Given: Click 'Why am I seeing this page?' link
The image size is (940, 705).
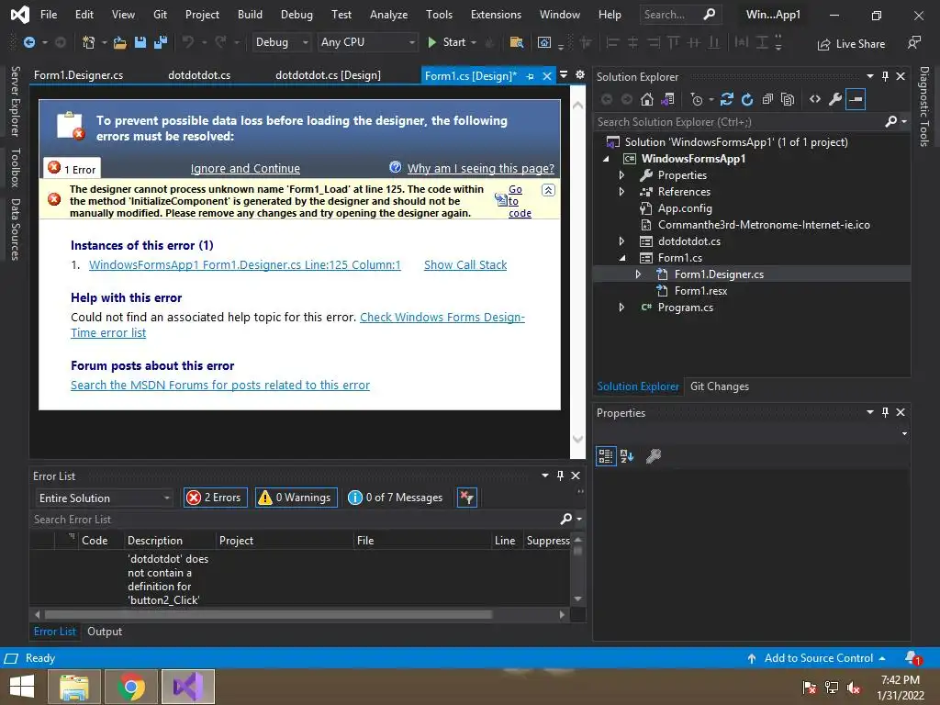Looking at the screenshot, I should point(481,169).
